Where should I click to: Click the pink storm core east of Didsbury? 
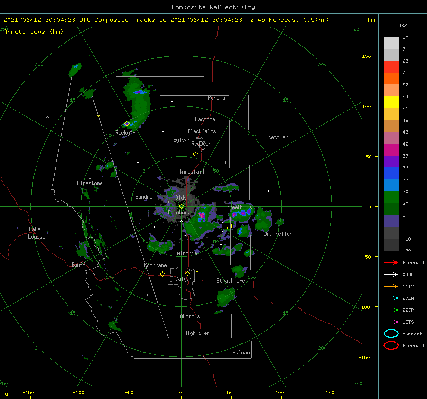tap(202, 215)
